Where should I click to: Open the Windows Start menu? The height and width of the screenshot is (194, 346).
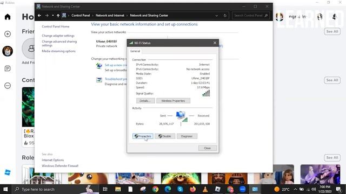pyautogui.click(x=5, y=189)
